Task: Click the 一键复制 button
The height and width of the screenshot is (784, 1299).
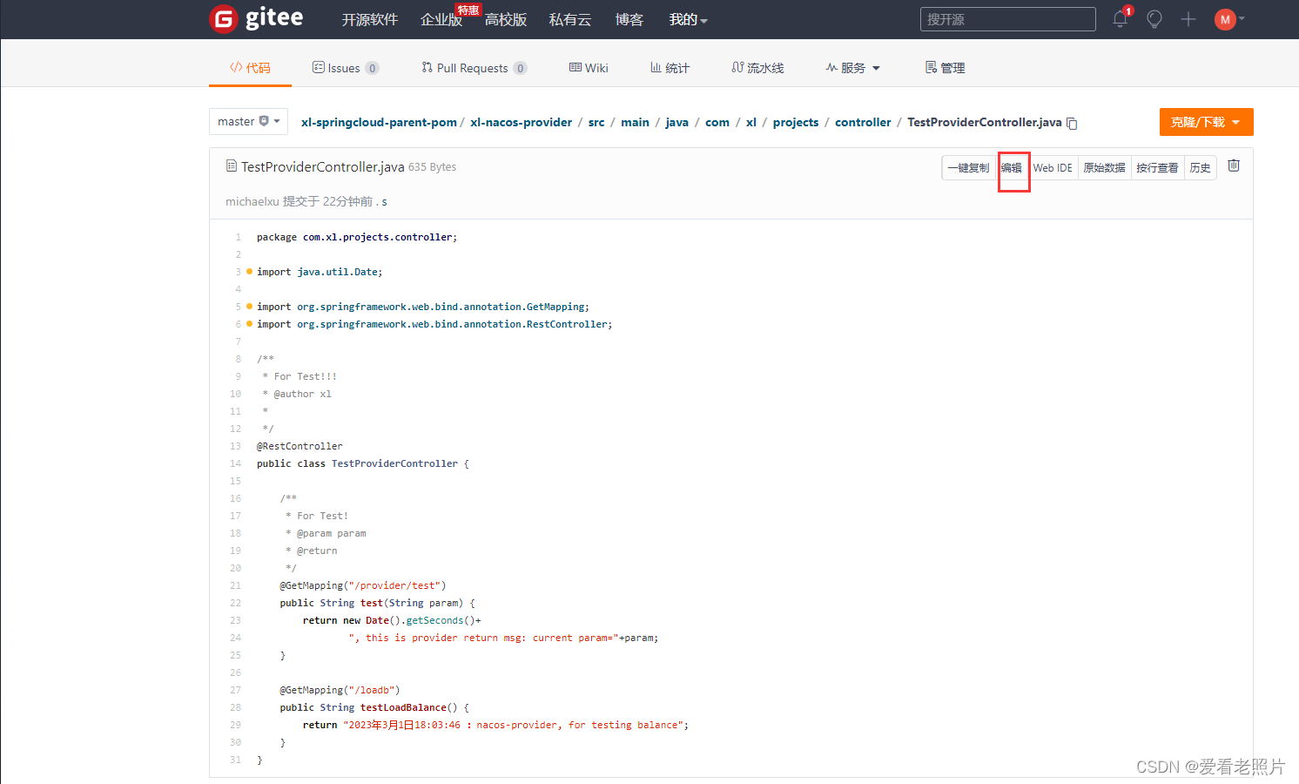Action: tap(968, 168)
